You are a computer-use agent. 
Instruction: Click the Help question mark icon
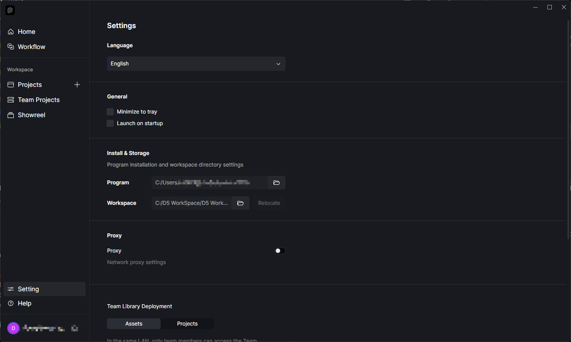[x=11, y=303]
